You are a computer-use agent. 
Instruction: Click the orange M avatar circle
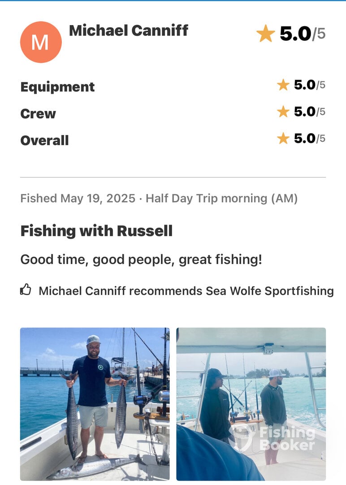pos(41,42)
